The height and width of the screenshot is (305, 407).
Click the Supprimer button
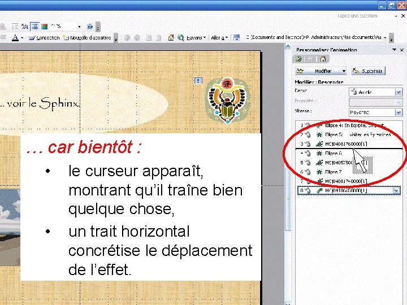369,71
